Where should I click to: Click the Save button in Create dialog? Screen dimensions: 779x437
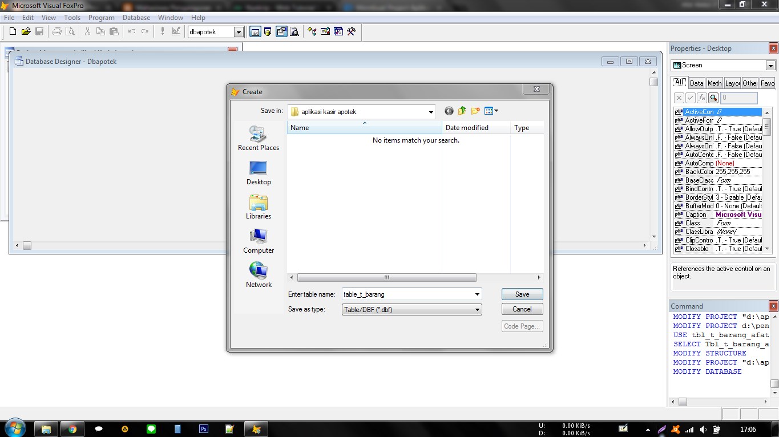(521, 294)
